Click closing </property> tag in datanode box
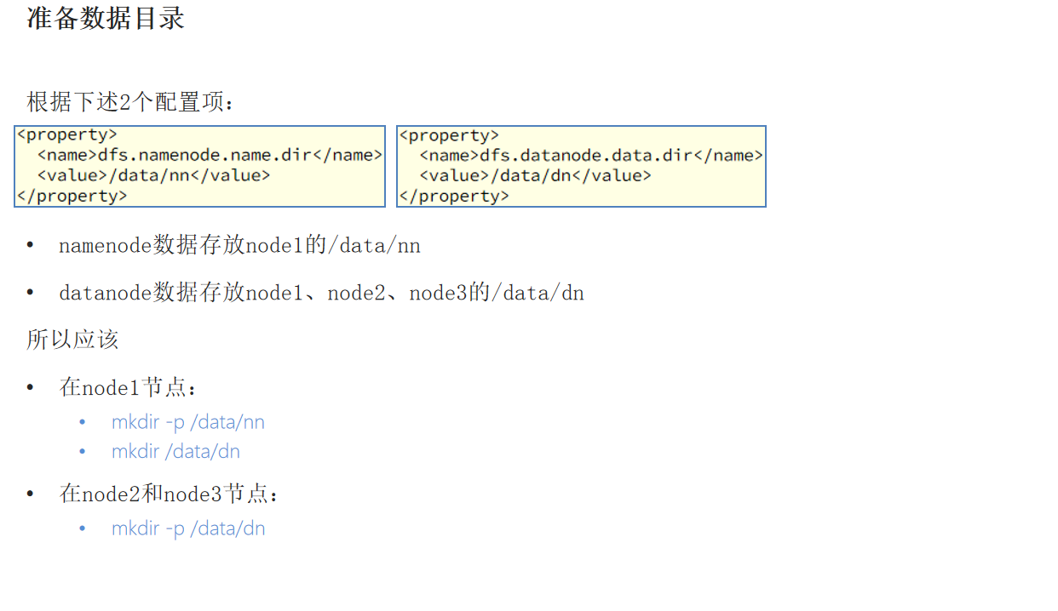Image resolution: width=1058 pixels, height=611 pixels. click(453, 196)
